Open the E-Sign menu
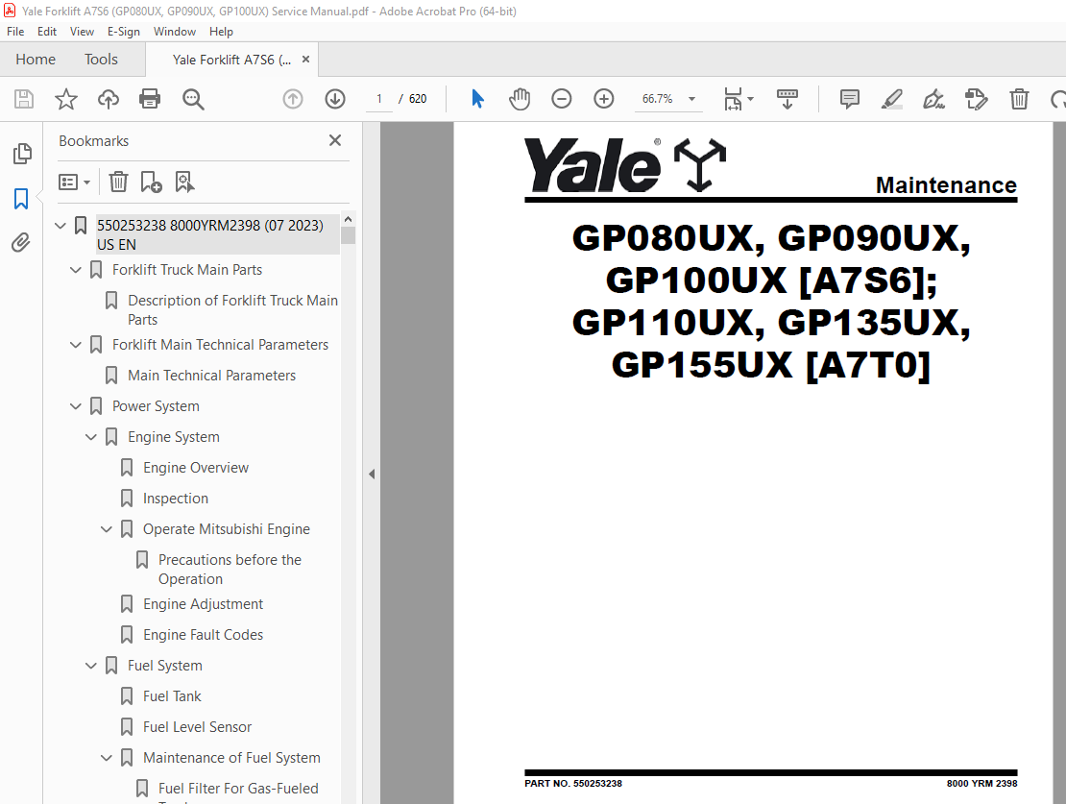This screenshot has width=1066, height=804. pos(124,32)
